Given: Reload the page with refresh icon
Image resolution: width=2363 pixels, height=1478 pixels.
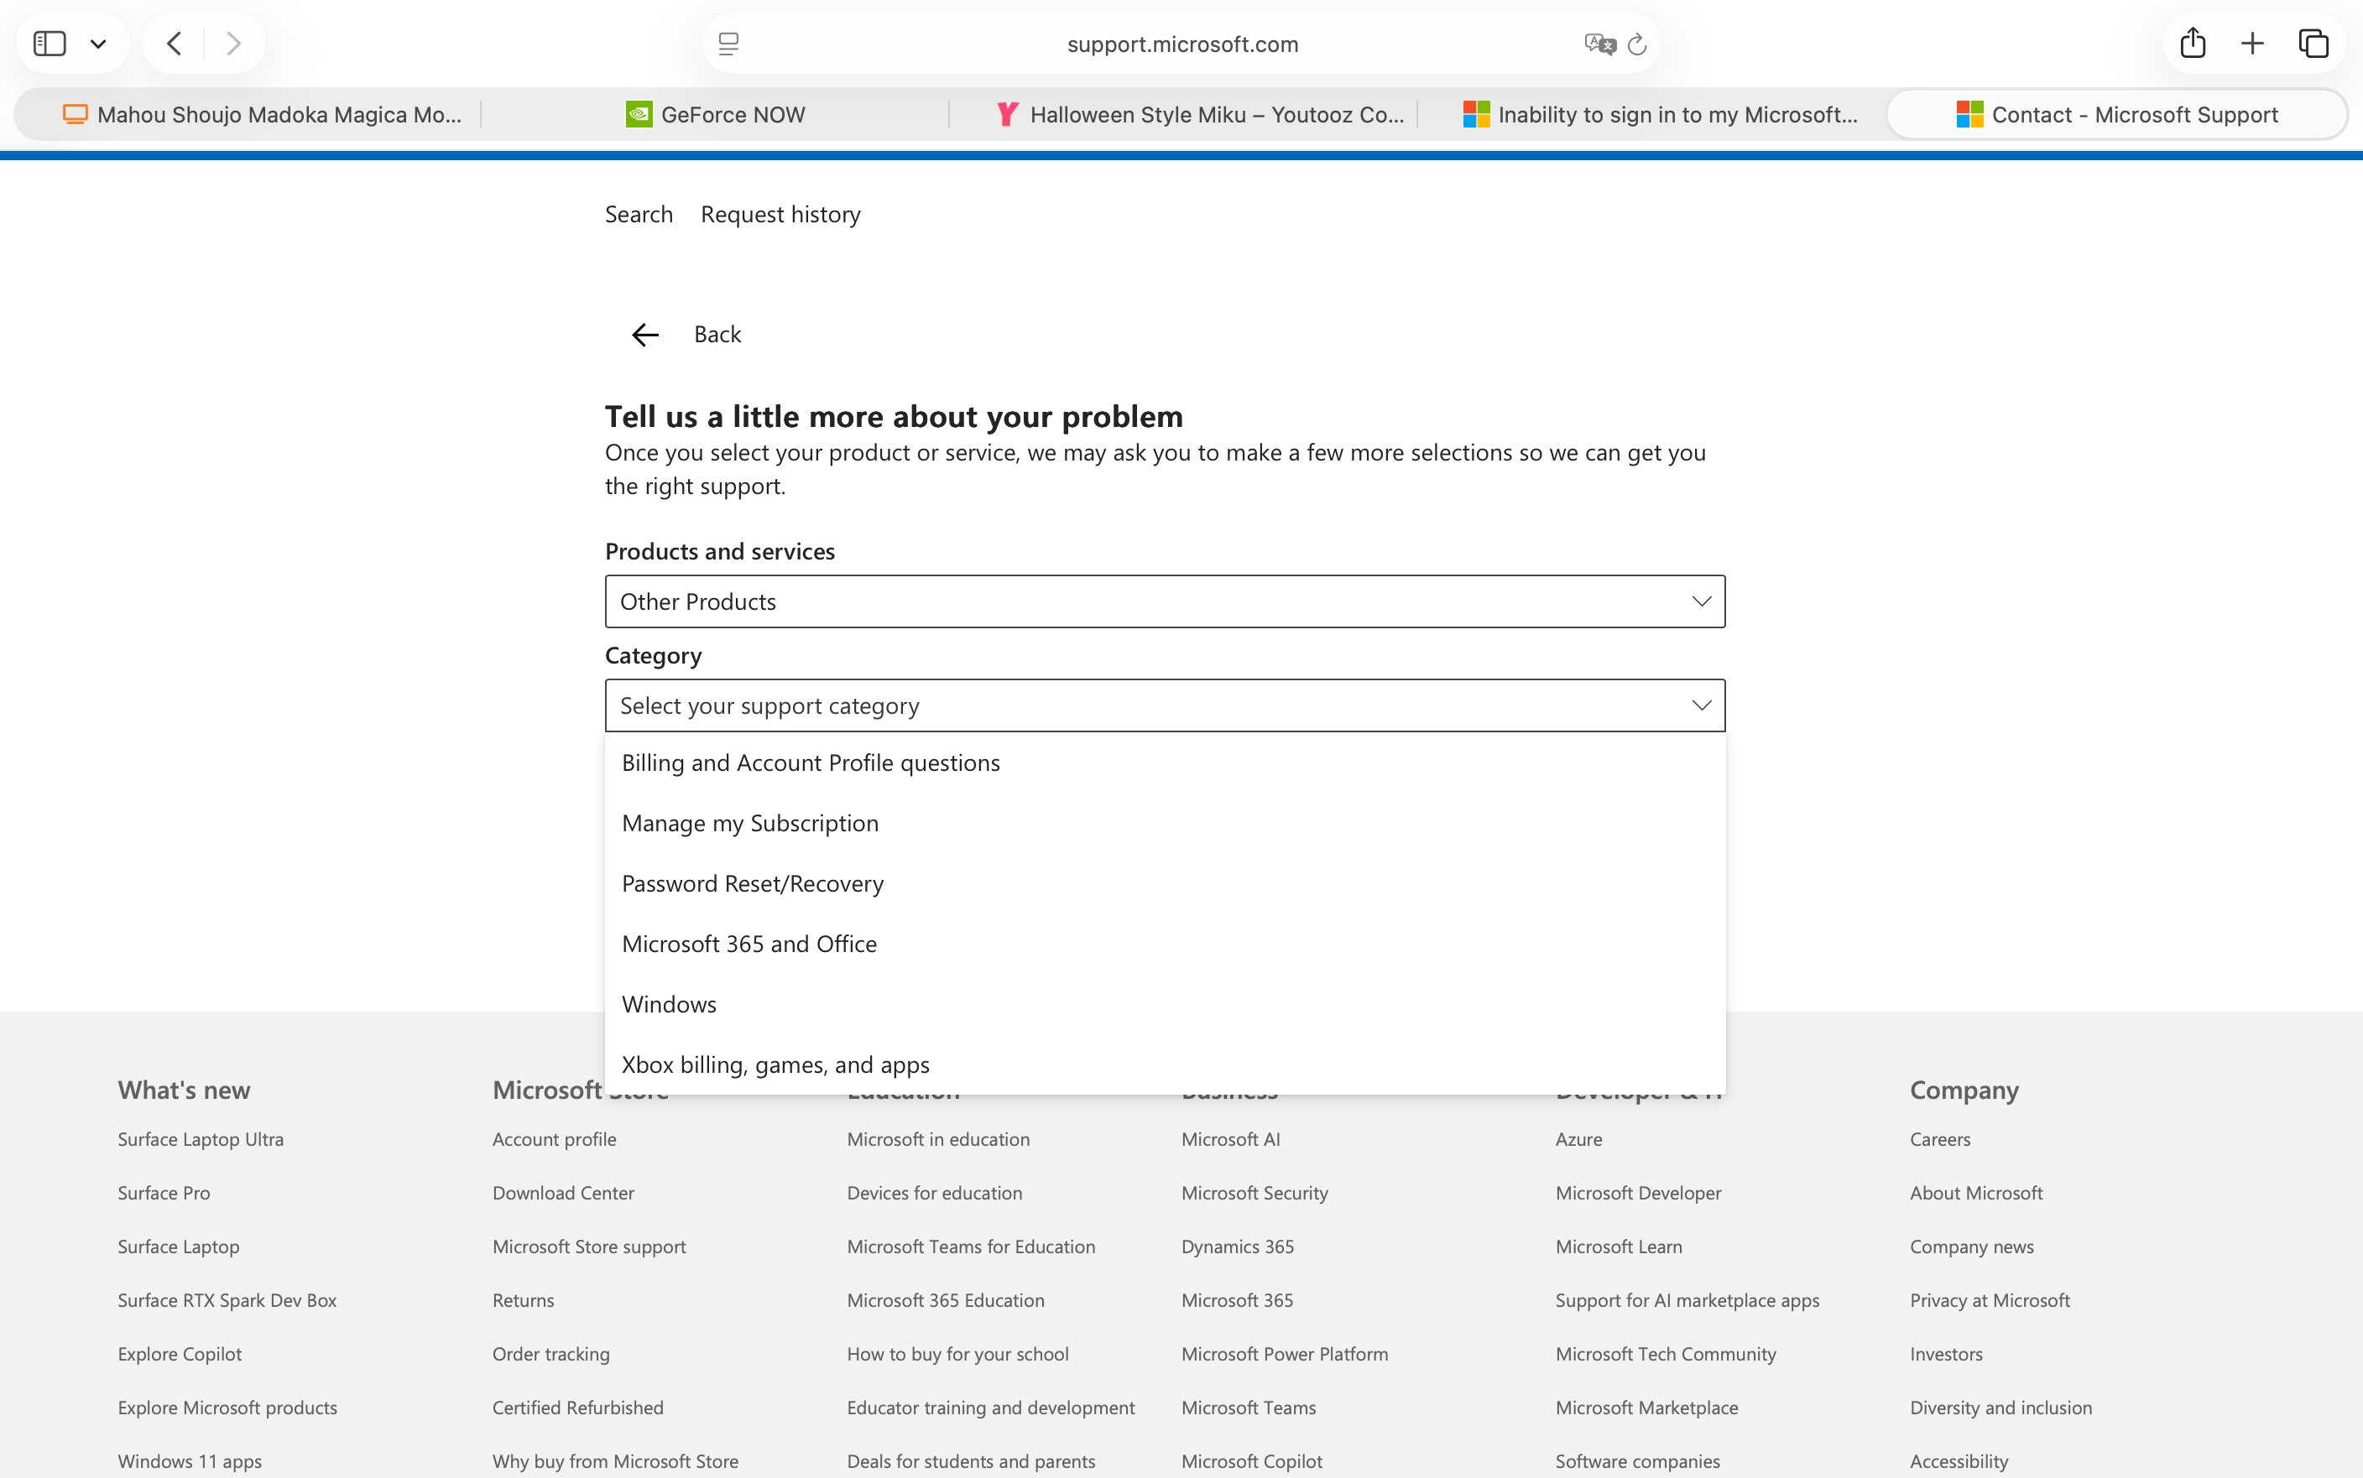Looking at the screenshot, I should click(x=1638, y=44).
